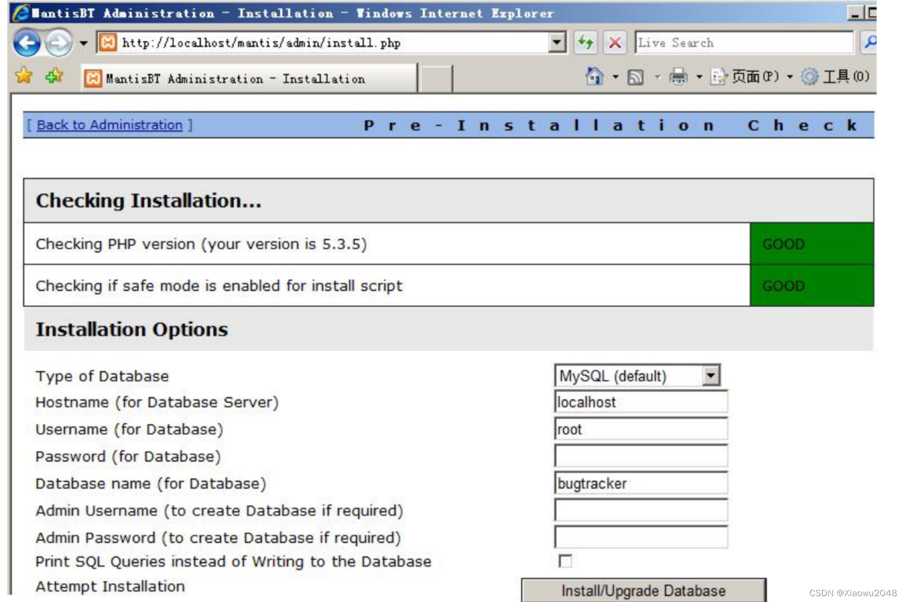Click the RSS feeds icon
The height and width of the screenshot is (602, 906).
(x=636, y=77)
